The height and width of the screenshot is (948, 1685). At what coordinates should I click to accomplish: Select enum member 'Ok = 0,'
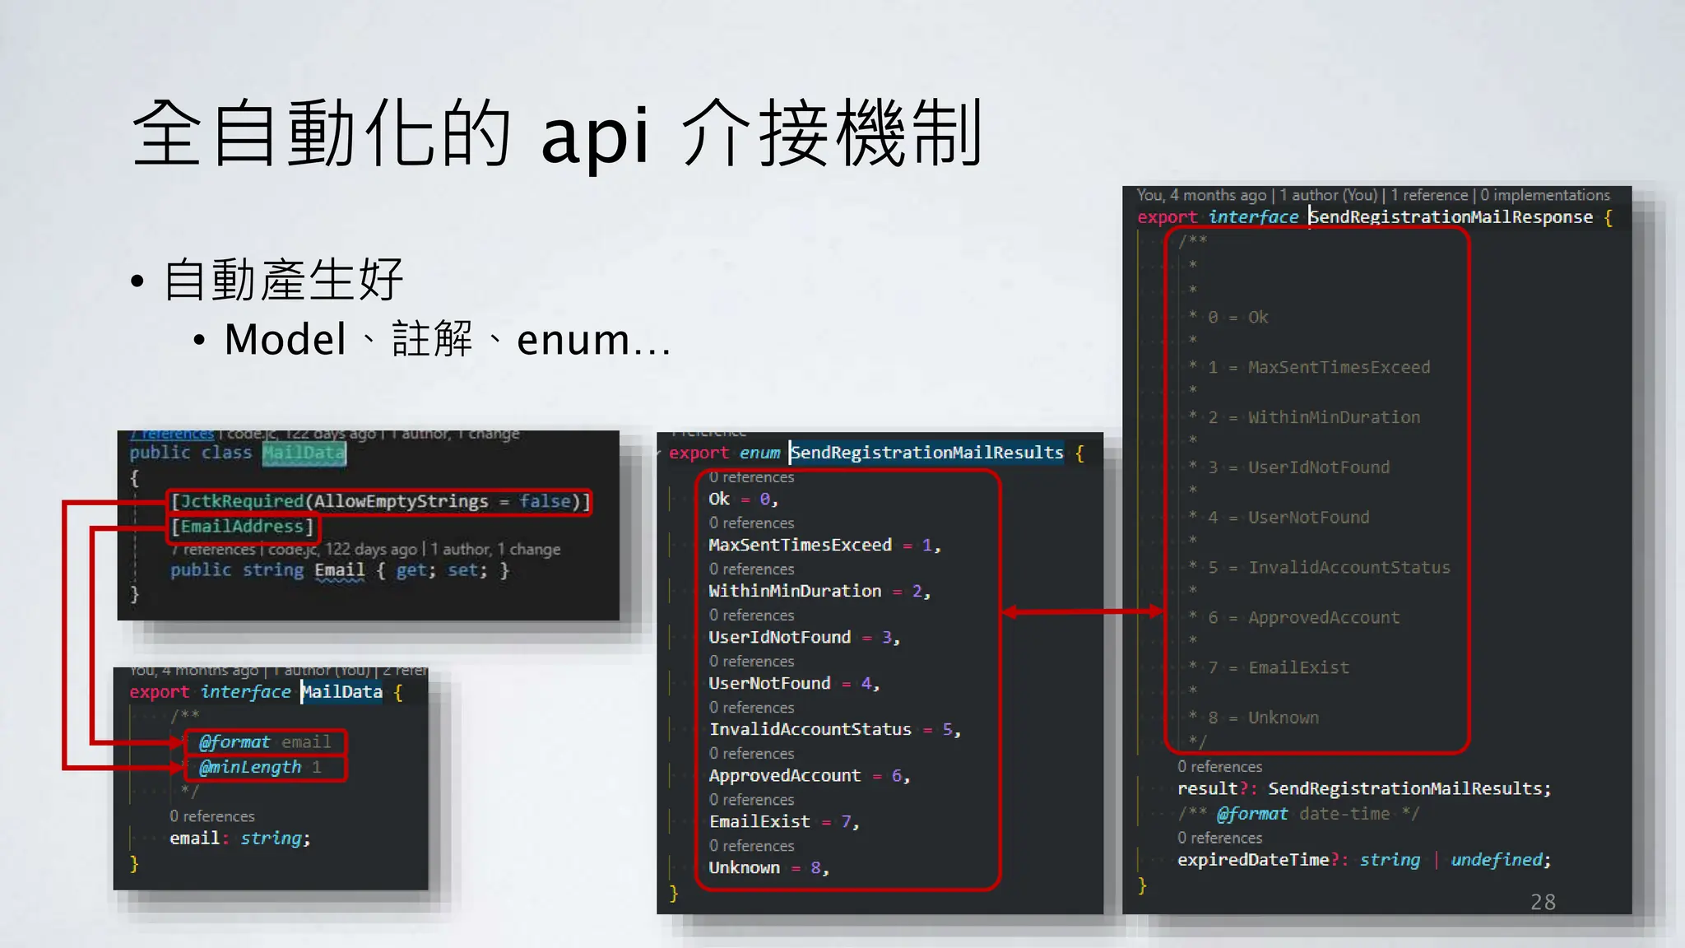point(743,499)
